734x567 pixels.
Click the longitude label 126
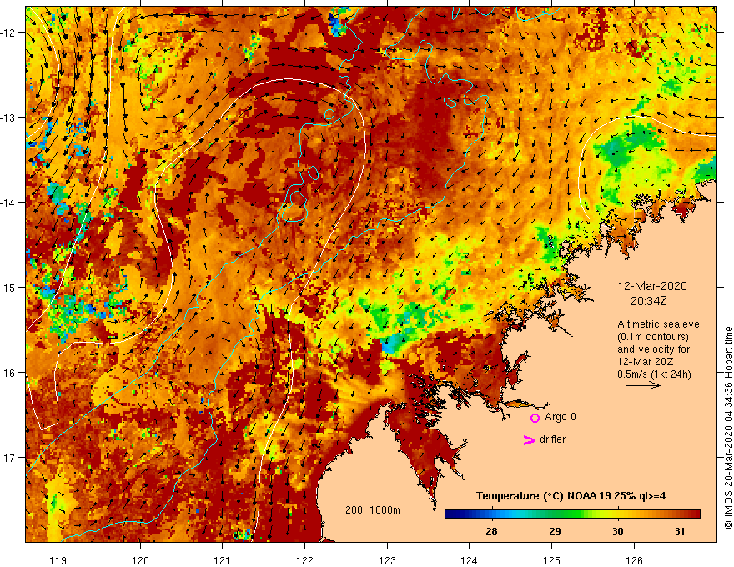point(634,560)
